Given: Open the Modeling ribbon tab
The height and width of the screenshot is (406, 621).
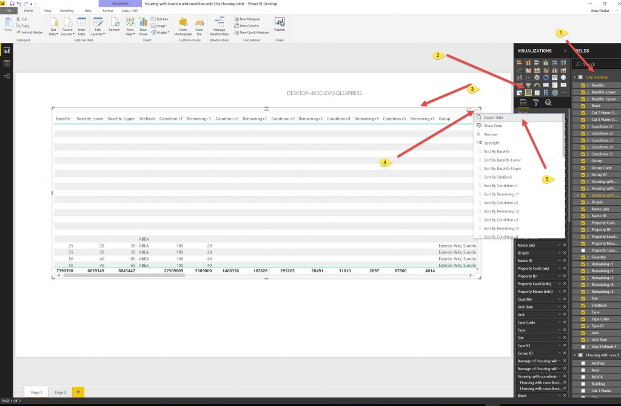Looking at the screenshot, I should [x=67, y=11].
